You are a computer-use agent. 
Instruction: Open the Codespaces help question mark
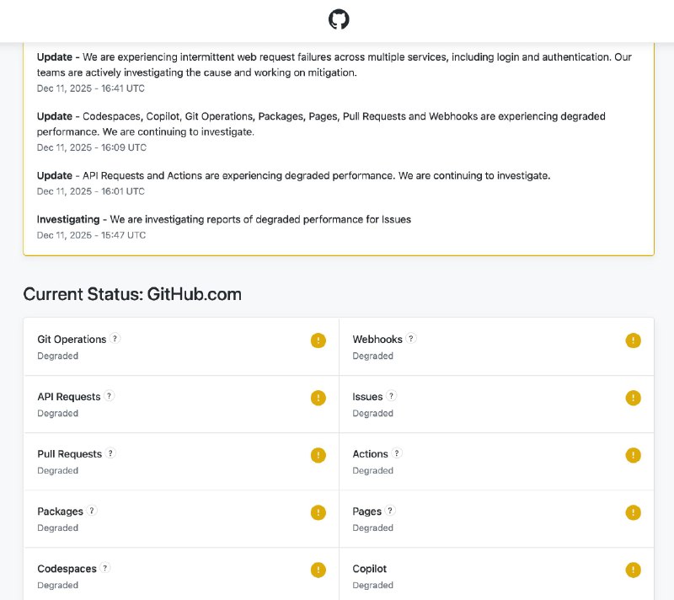[104, 568]
